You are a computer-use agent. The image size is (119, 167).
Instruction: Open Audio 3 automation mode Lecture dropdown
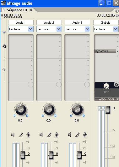pyautogui.click(x=87, y=29)
